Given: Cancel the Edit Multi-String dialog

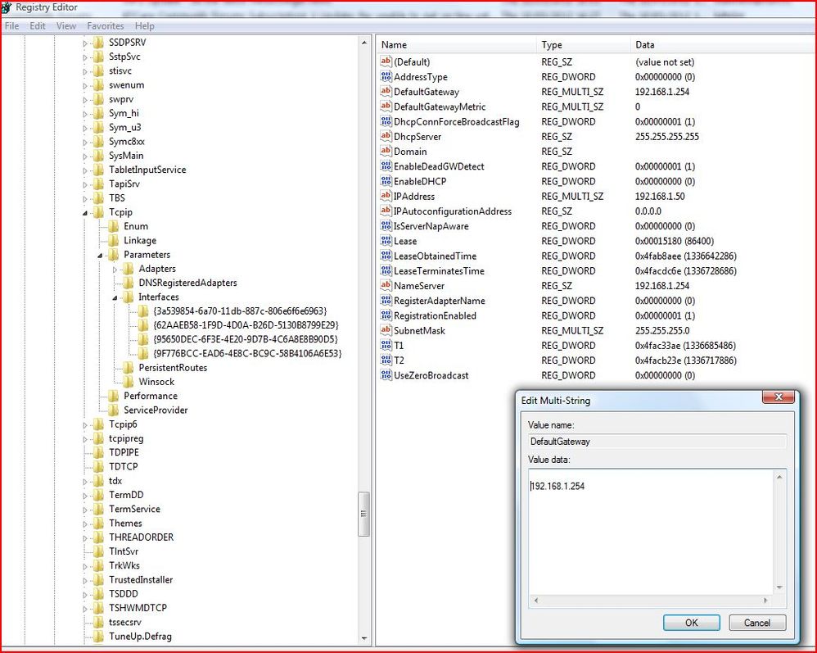Looking at the screenshot, I should 757,622.
